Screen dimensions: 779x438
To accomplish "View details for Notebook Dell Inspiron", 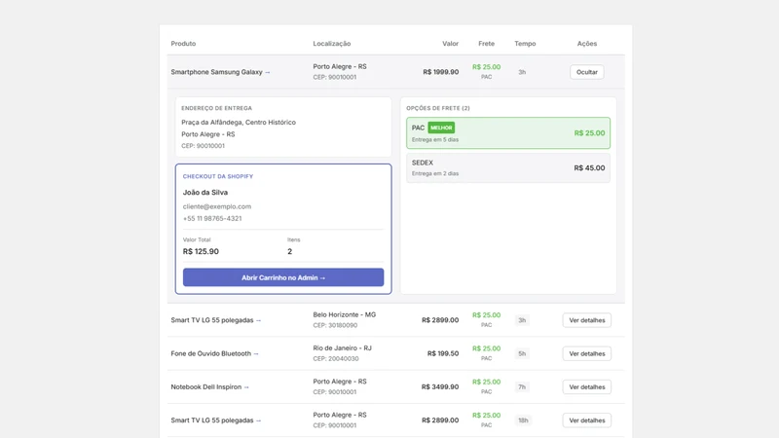I will (587, 386).
